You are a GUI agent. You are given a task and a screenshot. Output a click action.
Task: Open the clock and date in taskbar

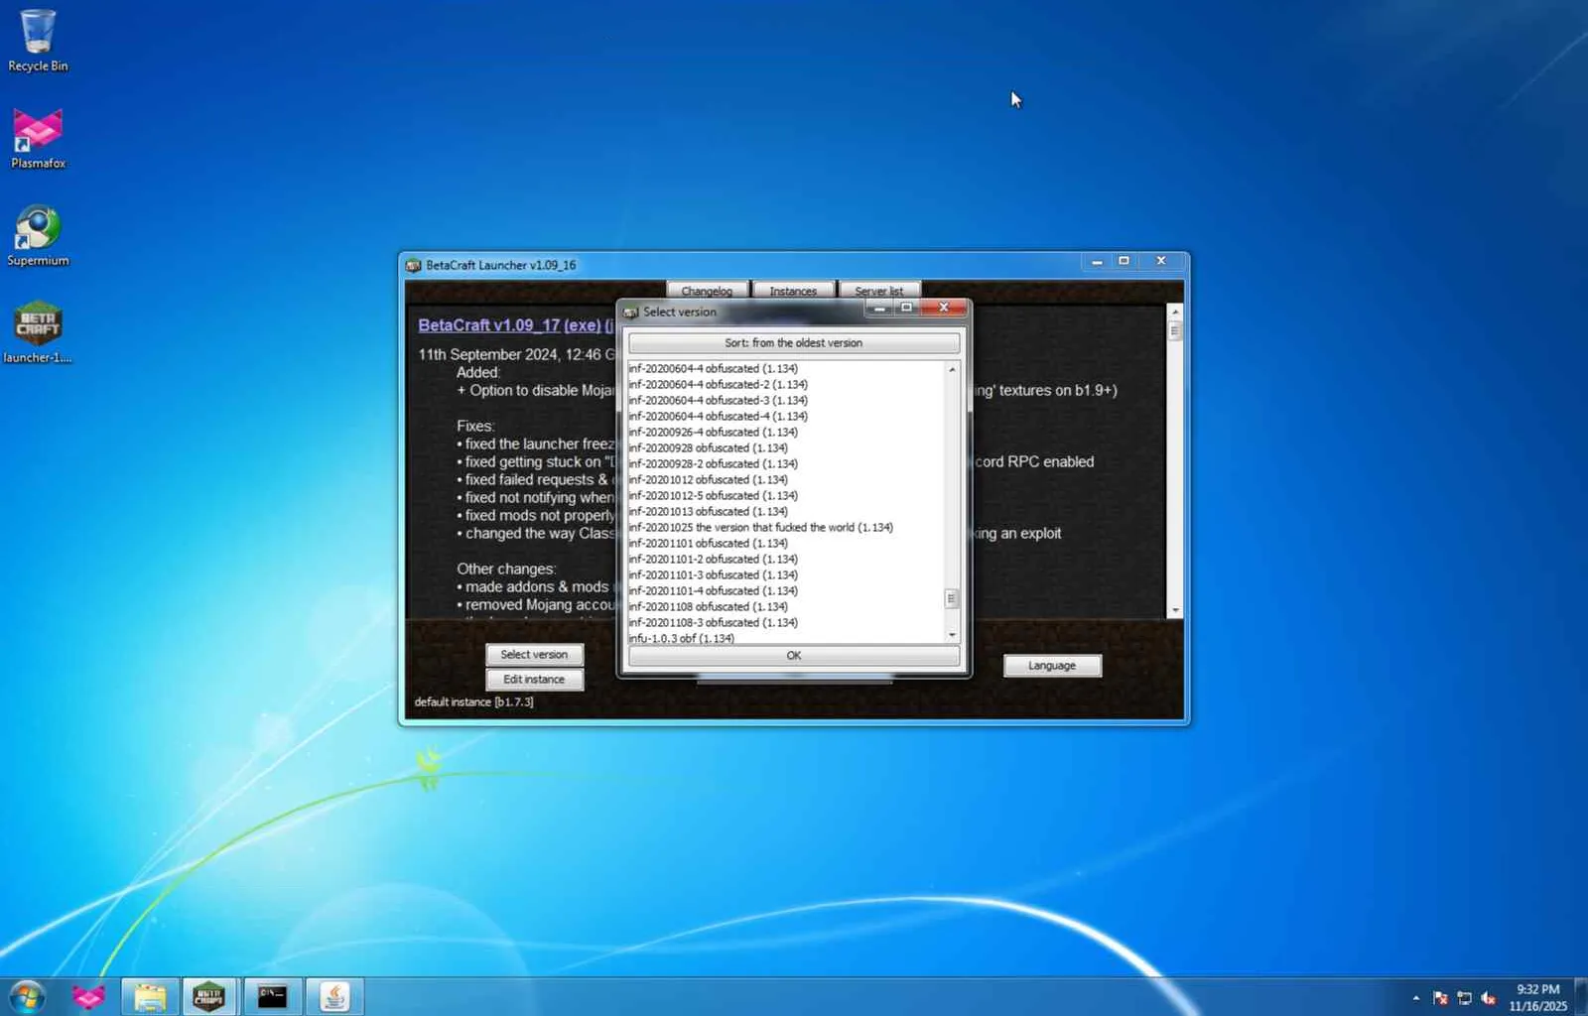coord(1537,997)
